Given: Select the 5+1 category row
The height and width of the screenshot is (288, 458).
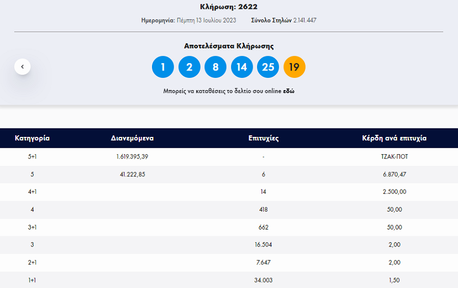Looking at the screenshot, I should (x=32, y=156).
